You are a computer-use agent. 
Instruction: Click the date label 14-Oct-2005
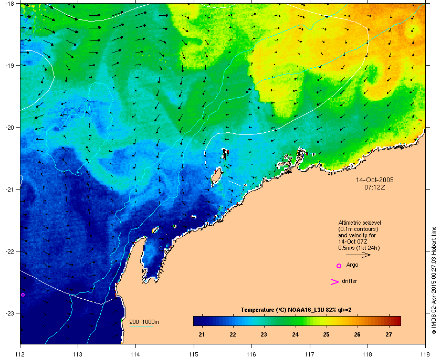click(x=375, y=180)
